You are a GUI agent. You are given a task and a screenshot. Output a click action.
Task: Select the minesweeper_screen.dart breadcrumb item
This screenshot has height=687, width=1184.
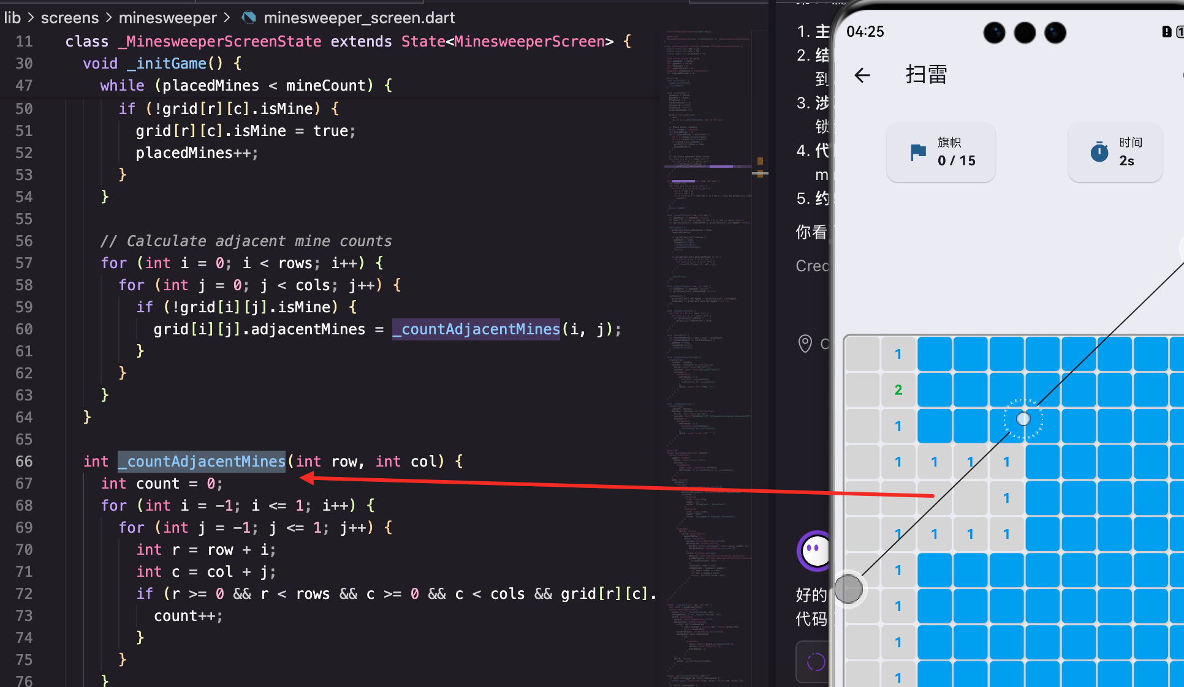(x=359, y=18)
